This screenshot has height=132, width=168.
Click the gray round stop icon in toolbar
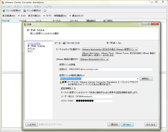pyautogui.click(x=45, y=11)
